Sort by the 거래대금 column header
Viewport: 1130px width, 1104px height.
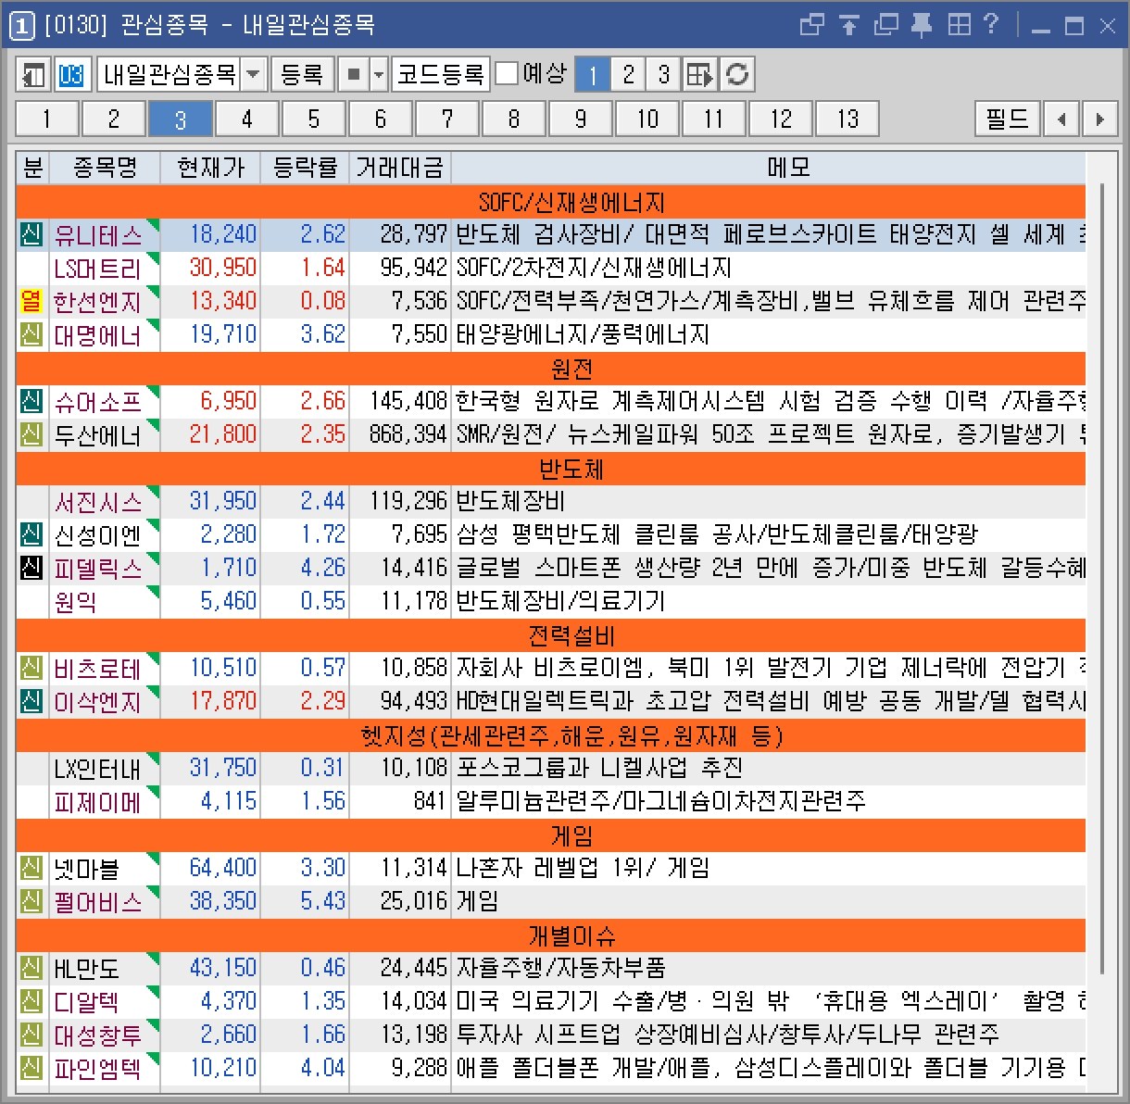[x=400, y=168]
